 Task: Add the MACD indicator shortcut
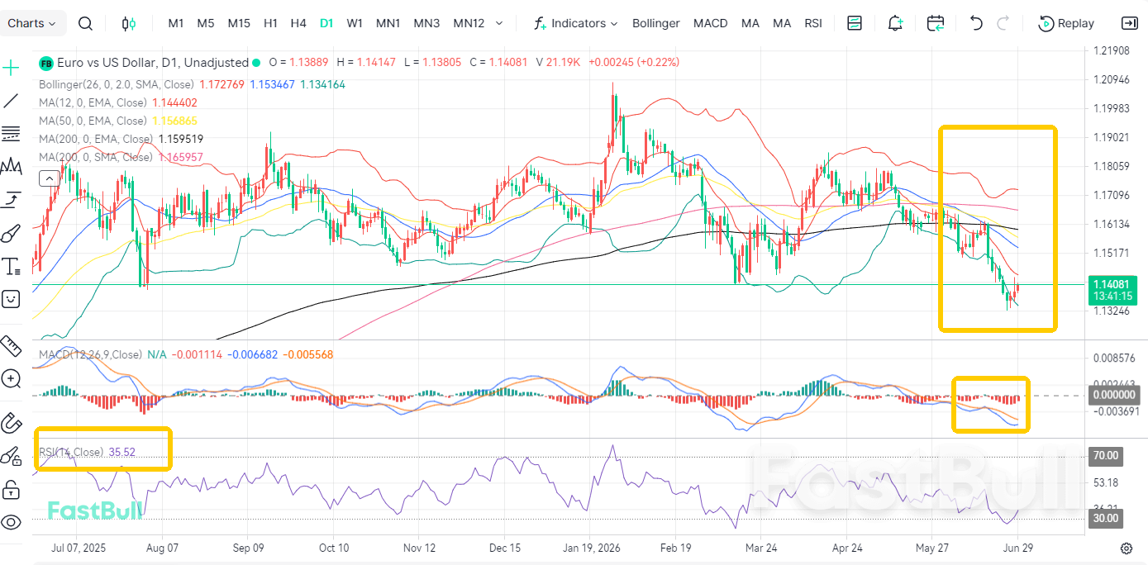pyautogui.click(x=711, y=23)
